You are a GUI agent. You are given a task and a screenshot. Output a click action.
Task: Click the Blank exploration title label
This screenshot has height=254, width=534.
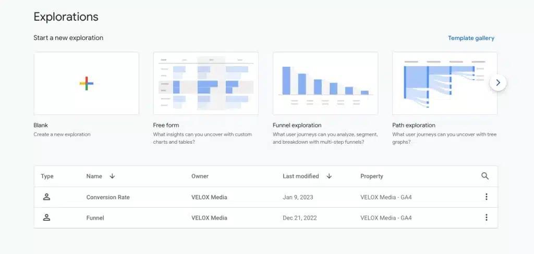[41, 125]
